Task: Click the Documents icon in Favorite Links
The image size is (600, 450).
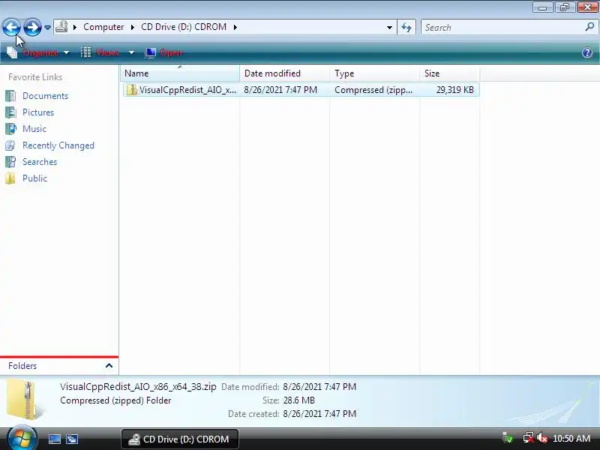Action: click(10, 96)
